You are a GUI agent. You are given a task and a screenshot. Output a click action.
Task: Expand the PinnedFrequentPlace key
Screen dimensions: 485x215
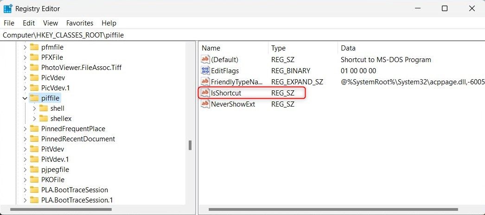pos(26,129)
